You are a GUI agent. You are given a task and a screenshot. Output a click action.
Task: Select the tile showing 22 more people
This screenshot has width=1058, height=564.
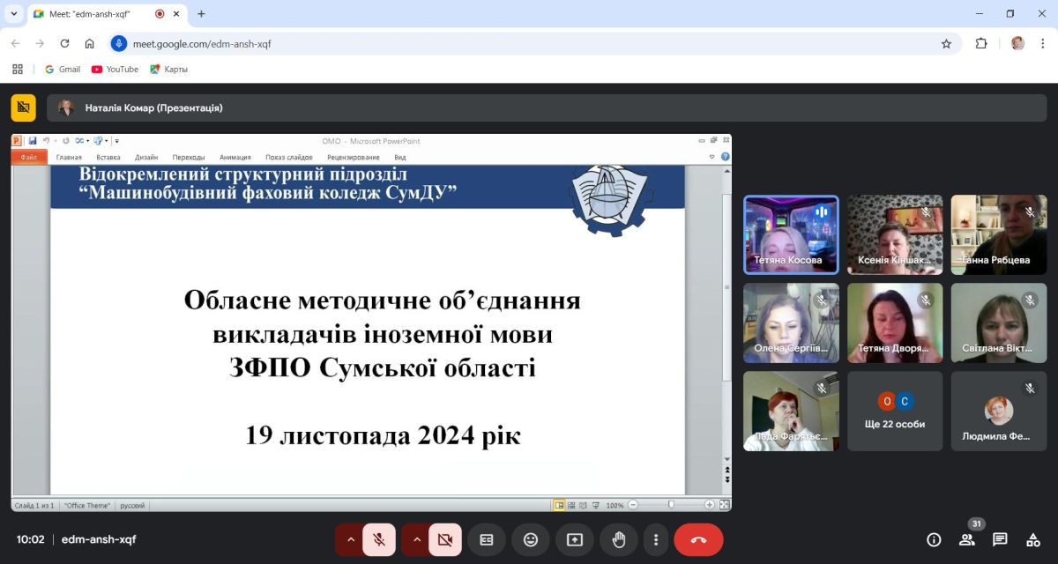pos(895,411)
